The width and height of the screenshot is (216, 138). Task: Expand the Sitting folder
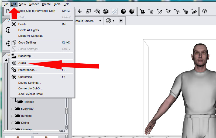[x=13, y=123]
